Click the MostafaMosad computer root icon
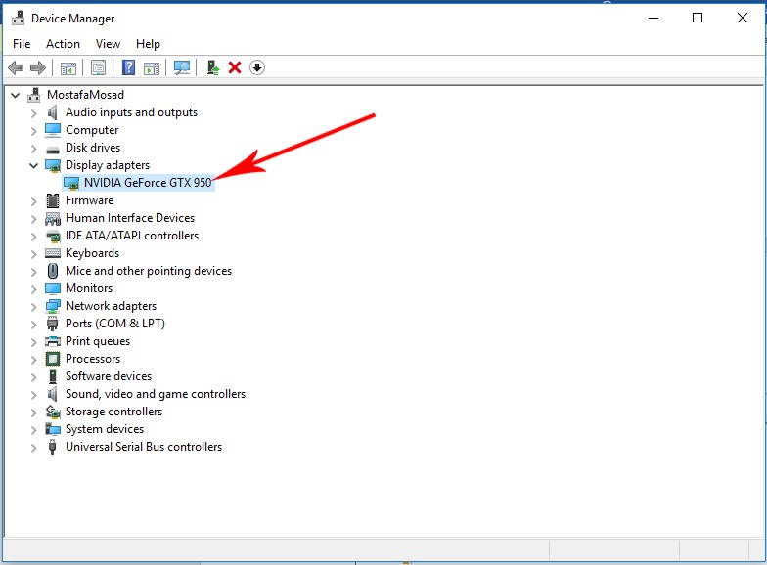Screen dimensions: 767x565 click(33, 95)
